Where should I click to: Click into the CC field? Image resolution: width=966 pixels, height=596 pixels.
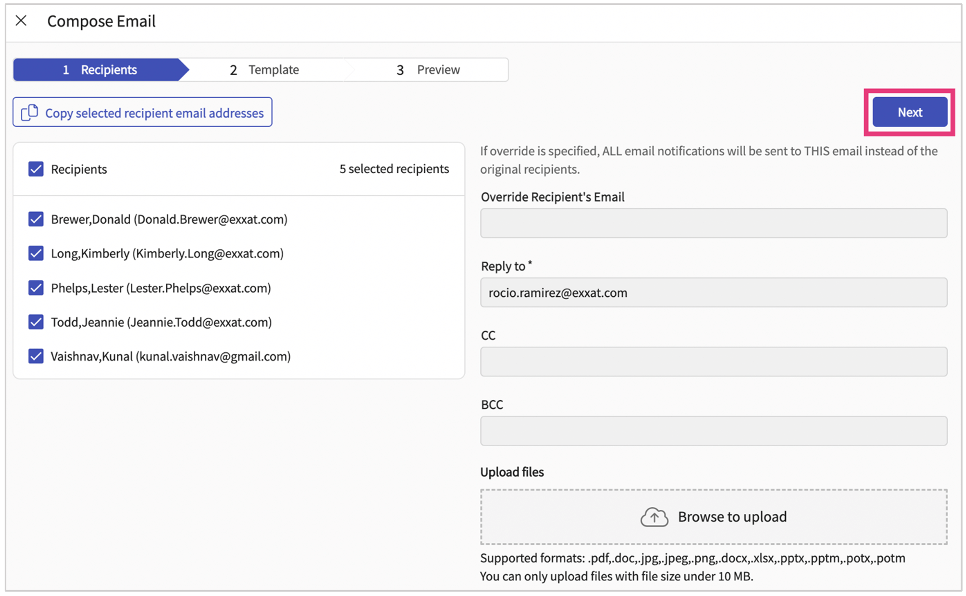[x=713, y=362]
